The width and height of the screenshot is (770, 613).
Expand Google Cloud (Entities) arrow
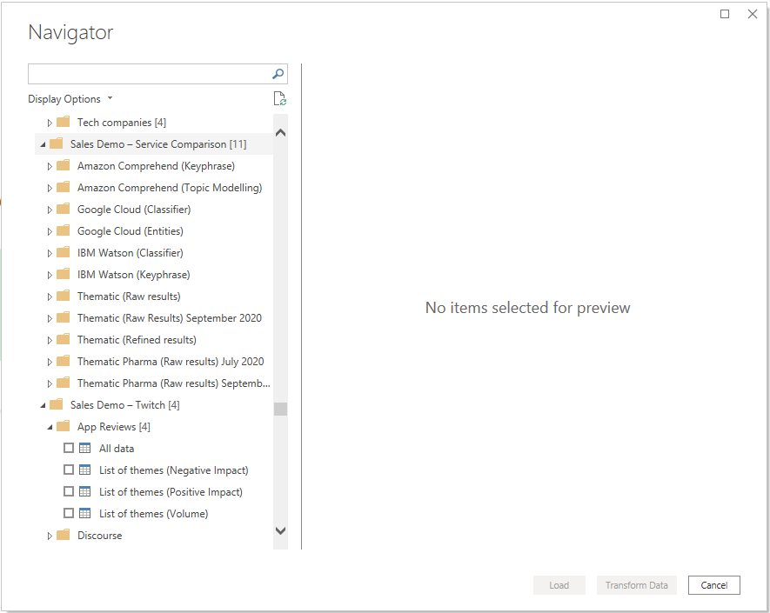pos(50,231)
